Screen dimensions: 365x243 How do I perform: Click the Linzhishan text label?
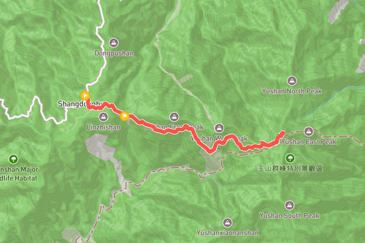coord(103,127)
